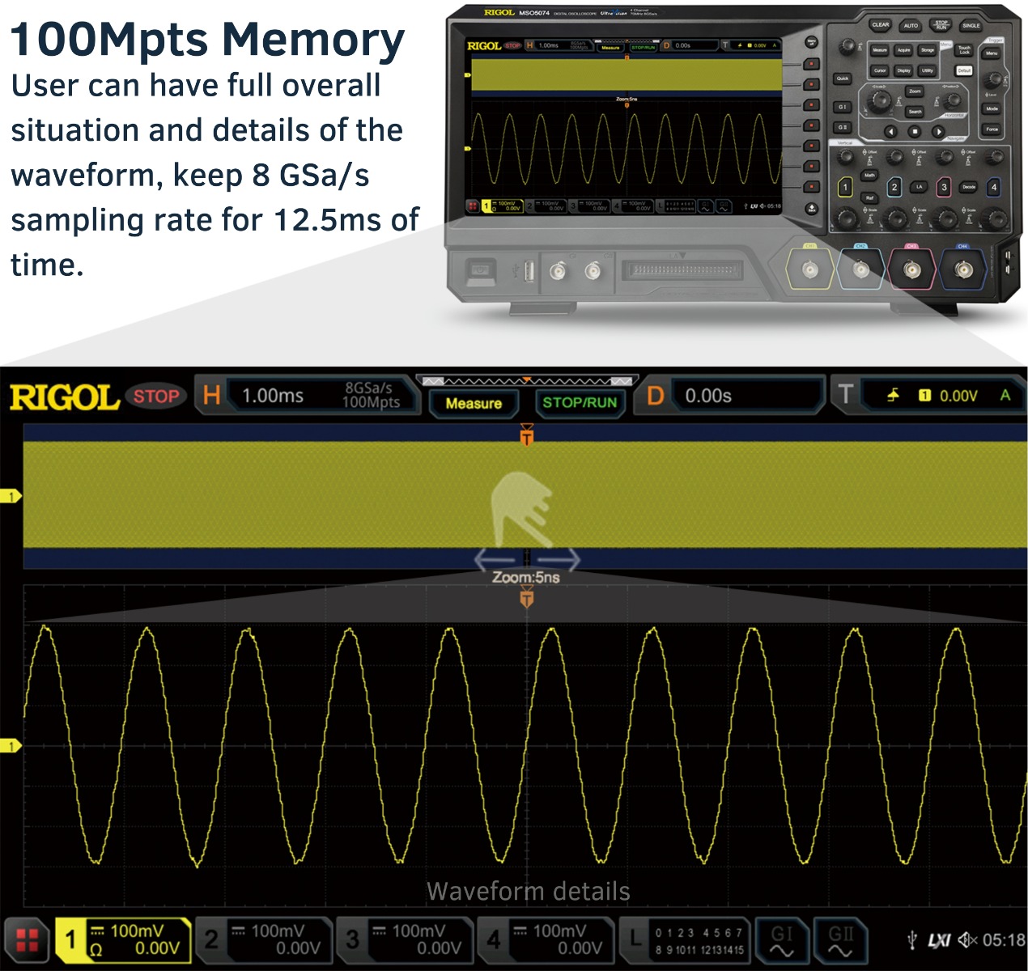Image resolution: width=1028 pixels, height=971 pixels.
Task: Click the orange T marker below the Zoom:5ns label
Action: [x=527, y=599]
